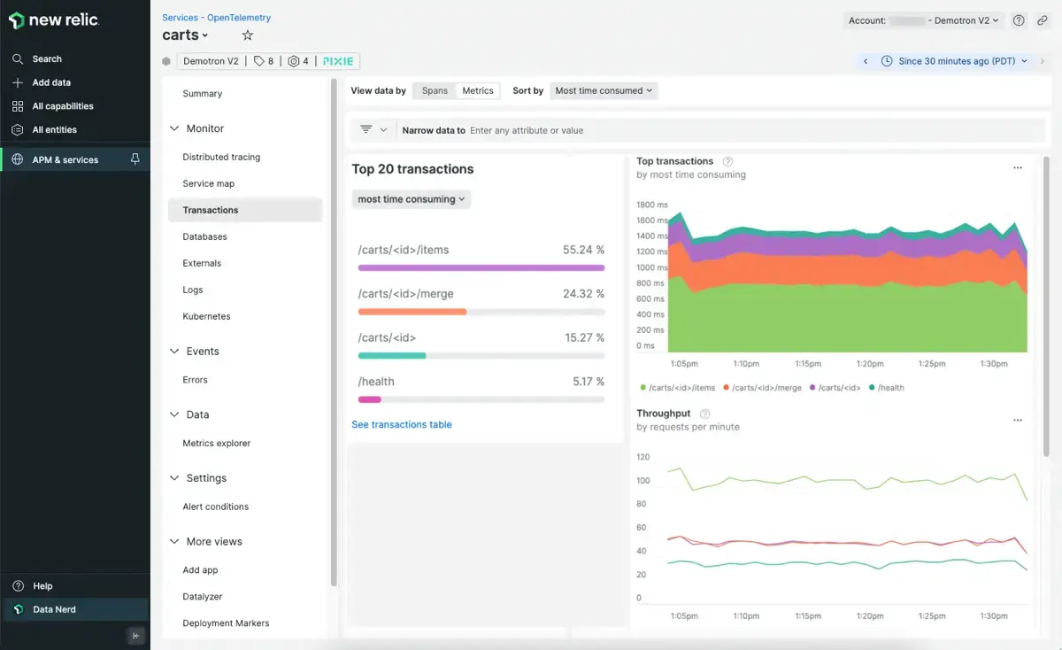Click the filter icon in Narrow data bar
This screenshot has width=1062, height=650.
pos(366,130)
